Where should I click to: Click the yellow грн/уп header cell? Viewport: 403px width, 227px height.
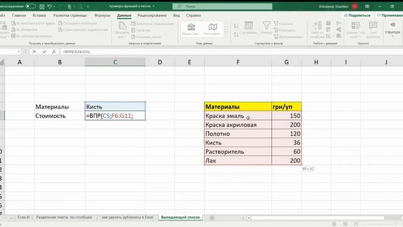(x=287, y=107)
